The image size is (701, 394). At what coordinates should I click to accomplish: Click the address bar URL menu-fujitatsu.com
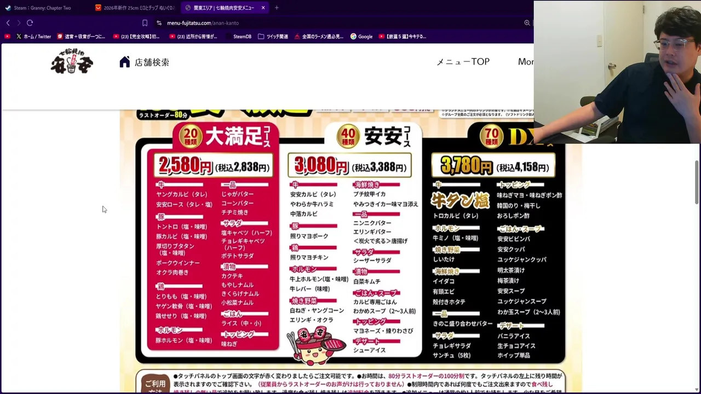[203, 23]
